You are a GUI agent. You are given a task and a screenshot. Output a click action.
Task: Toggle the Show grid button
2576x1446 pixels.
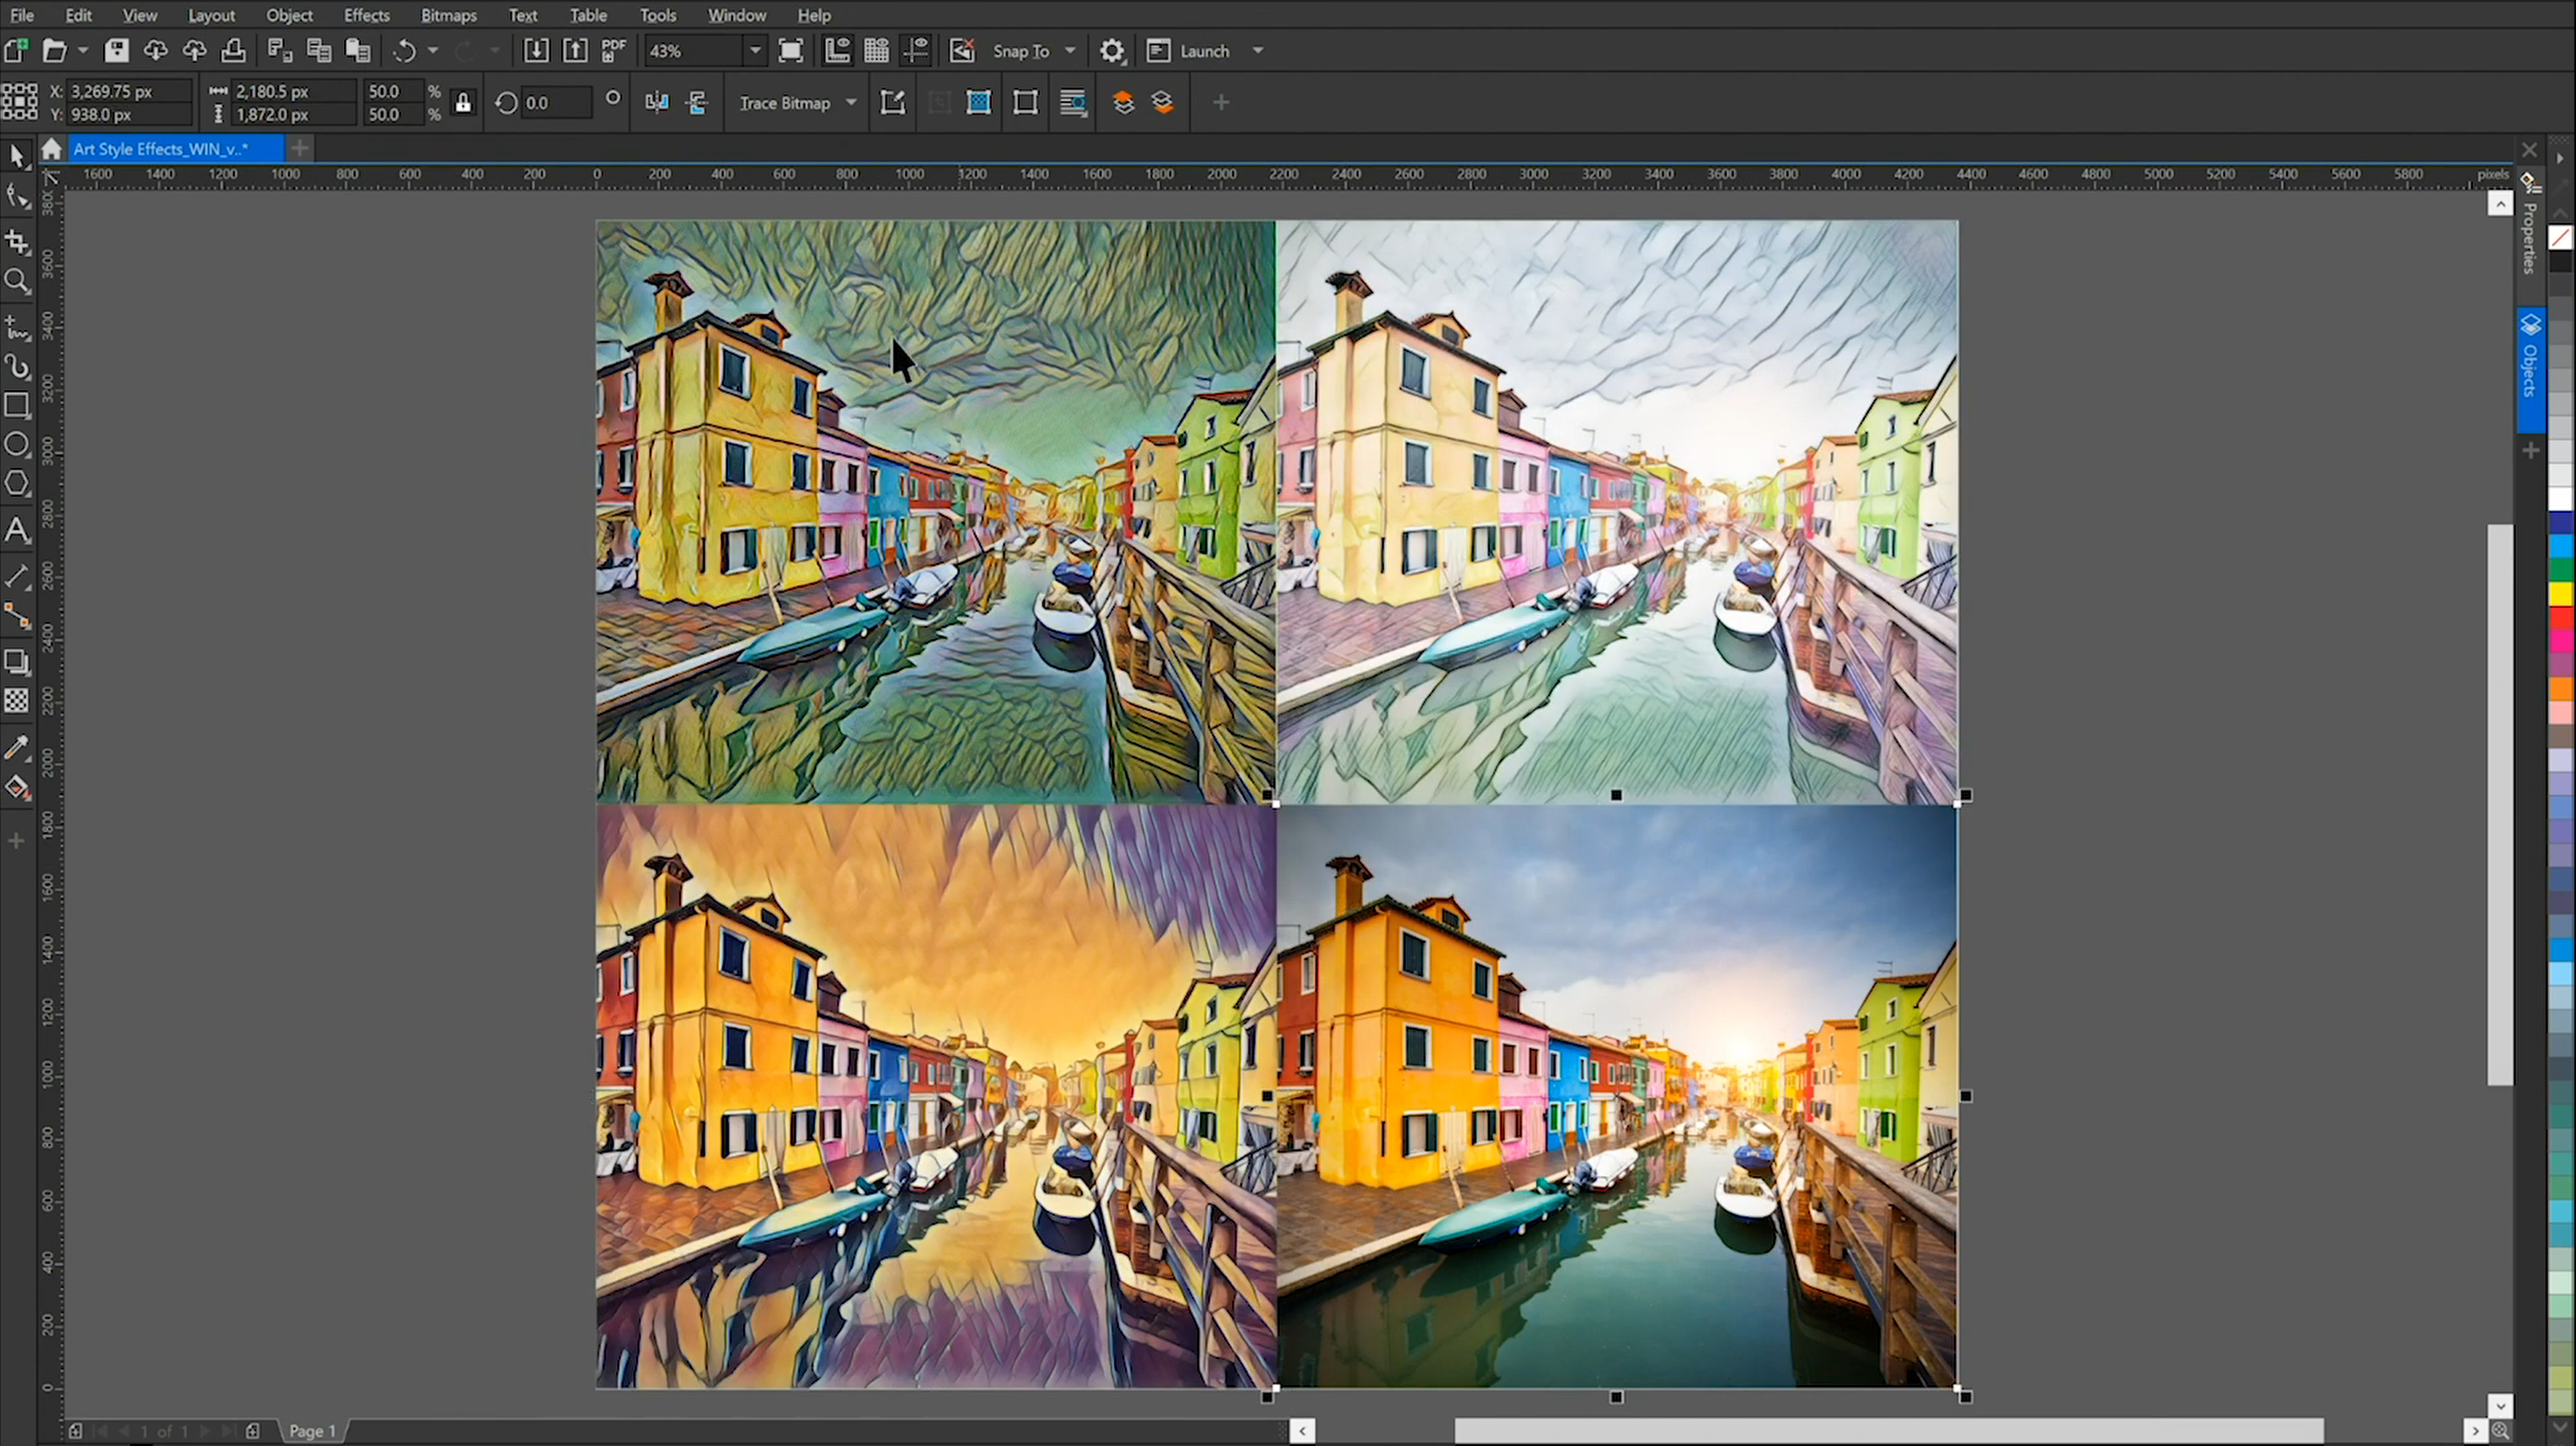(876, 51)
